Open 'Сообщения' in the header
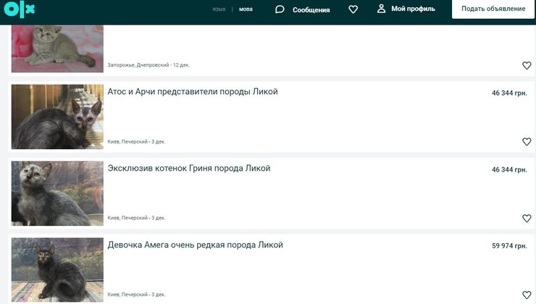 pos(311,10)
